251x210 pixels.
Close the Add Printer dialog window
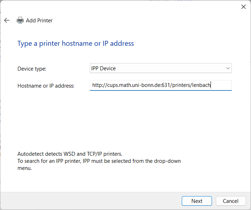243,7
